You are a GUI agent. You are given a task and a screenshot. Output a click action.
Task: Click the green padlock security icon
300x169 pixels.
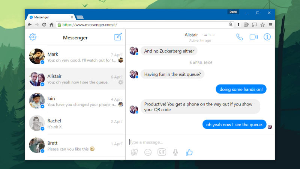tap(59, 25)
